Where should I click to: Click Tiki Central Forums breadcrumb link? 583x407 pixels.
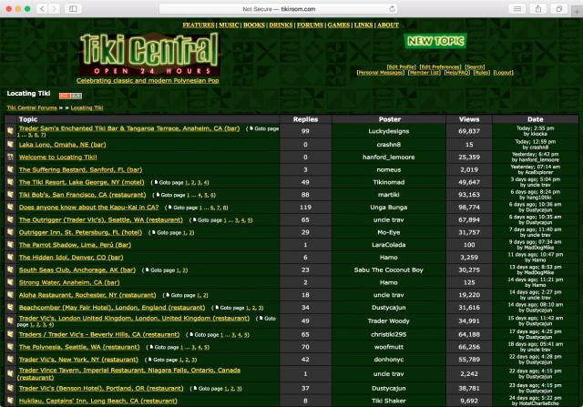tap(32, 107)
